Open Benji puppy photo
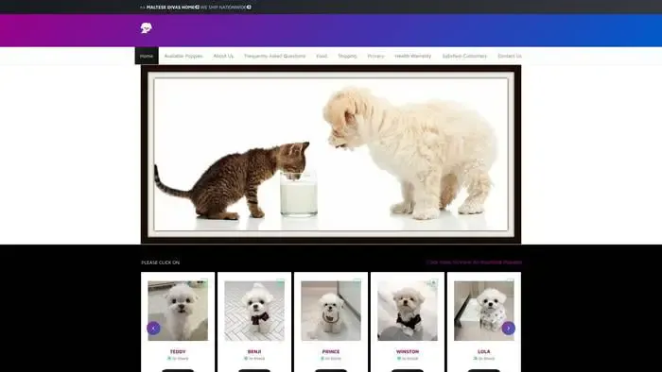The image size is (662, 372). tap(254, 311)
